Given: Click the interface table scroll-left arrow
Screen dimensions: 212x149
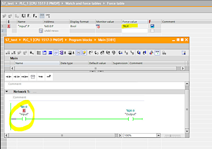Looking at the screenshot, I should tap(12, 69).
